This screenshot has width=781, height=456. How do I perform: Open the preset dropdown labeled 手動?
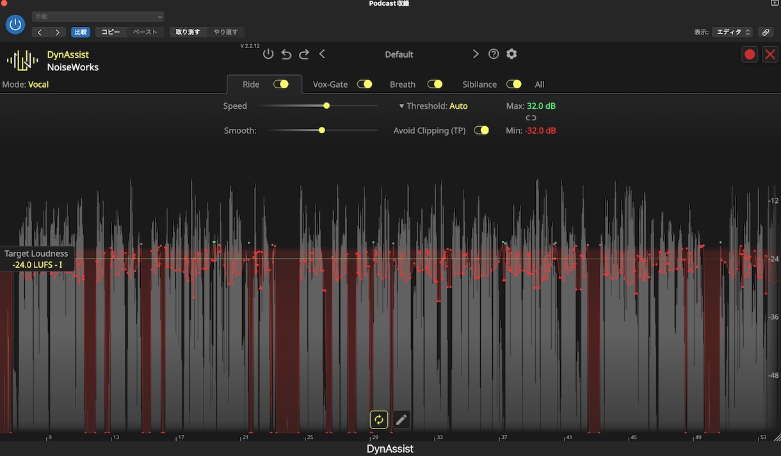click(x=98, y=17)
